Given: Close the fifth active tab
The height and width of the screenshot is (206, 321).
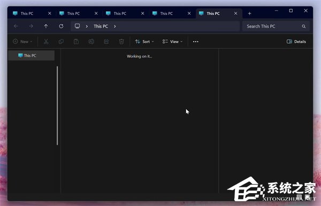Looking at the screenshot, I should (x=235, y=13).
